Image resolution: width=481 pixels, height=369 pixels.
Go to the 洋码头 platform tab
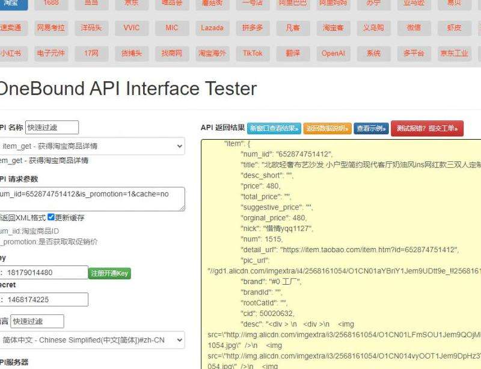coord(91,28)
